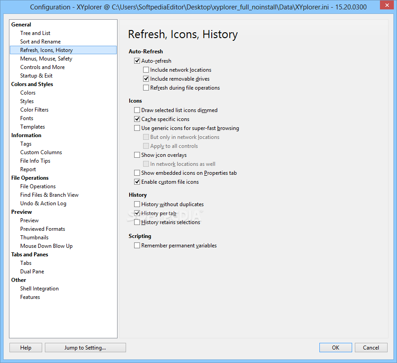Select Templates entry

pyautogui.click(x=33, y=127)
